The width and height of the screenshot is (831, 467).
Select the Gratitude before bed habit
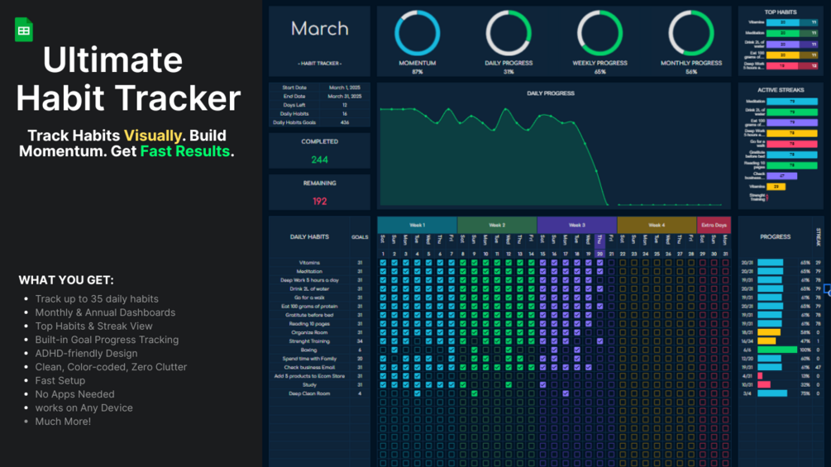pos(309,315)
